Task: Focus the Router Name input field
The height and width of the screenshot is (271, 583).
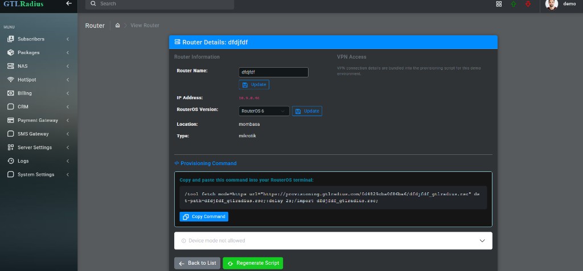Action: tap(273, 72)
